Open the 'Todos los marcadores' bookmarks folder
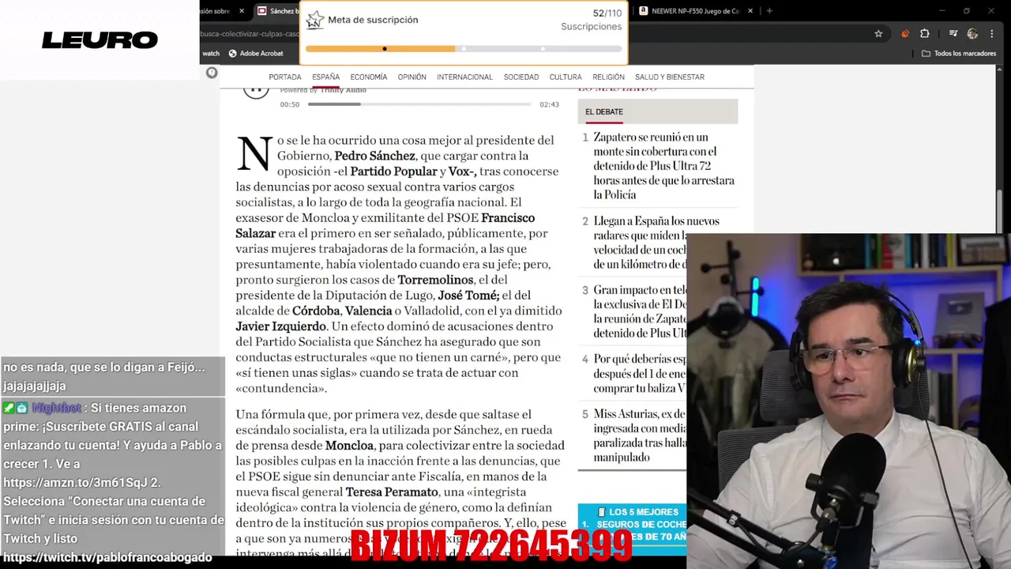Viewport: 1011px width, 569px height. [x=959, y=54]
